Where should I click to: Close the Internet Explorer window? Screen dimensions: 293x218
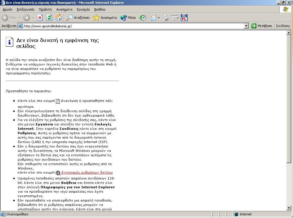(x=289, y=3)
